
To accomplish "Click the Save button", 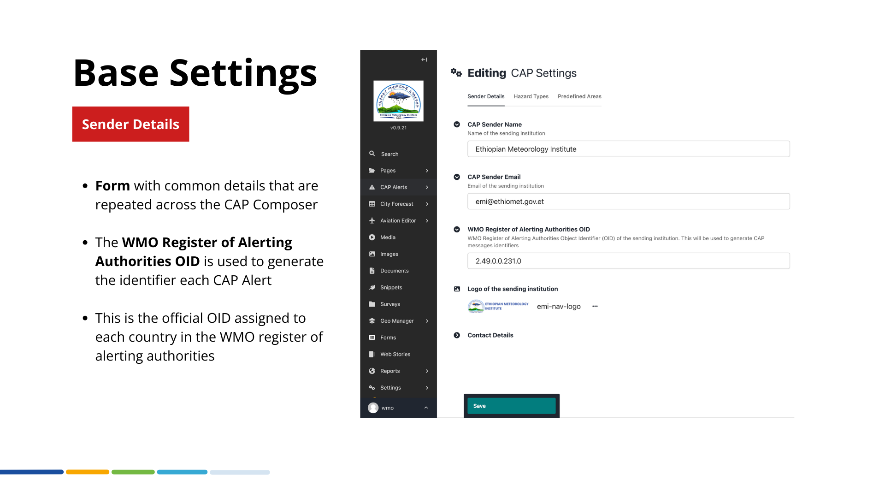I will point(511,406).
